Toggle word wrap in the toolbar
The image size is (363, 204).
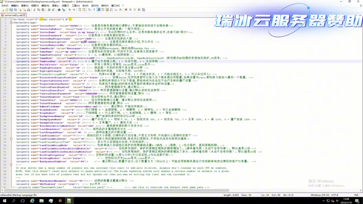(x=90, y=10)
